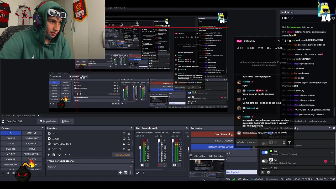Screen dimensions: 336x189
Task: Adjust Audio del escritorio volume fader
Action: [140, 148]
